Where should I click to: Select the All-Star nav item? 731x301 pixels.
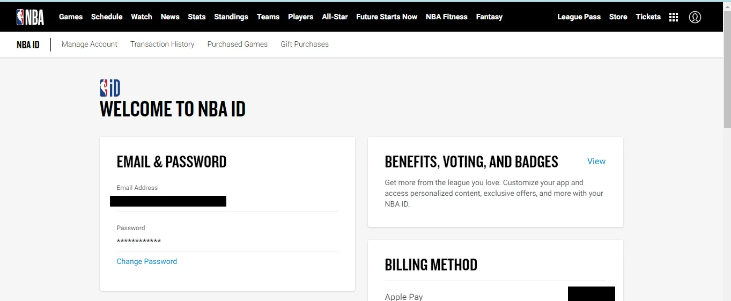pos(335,17)
